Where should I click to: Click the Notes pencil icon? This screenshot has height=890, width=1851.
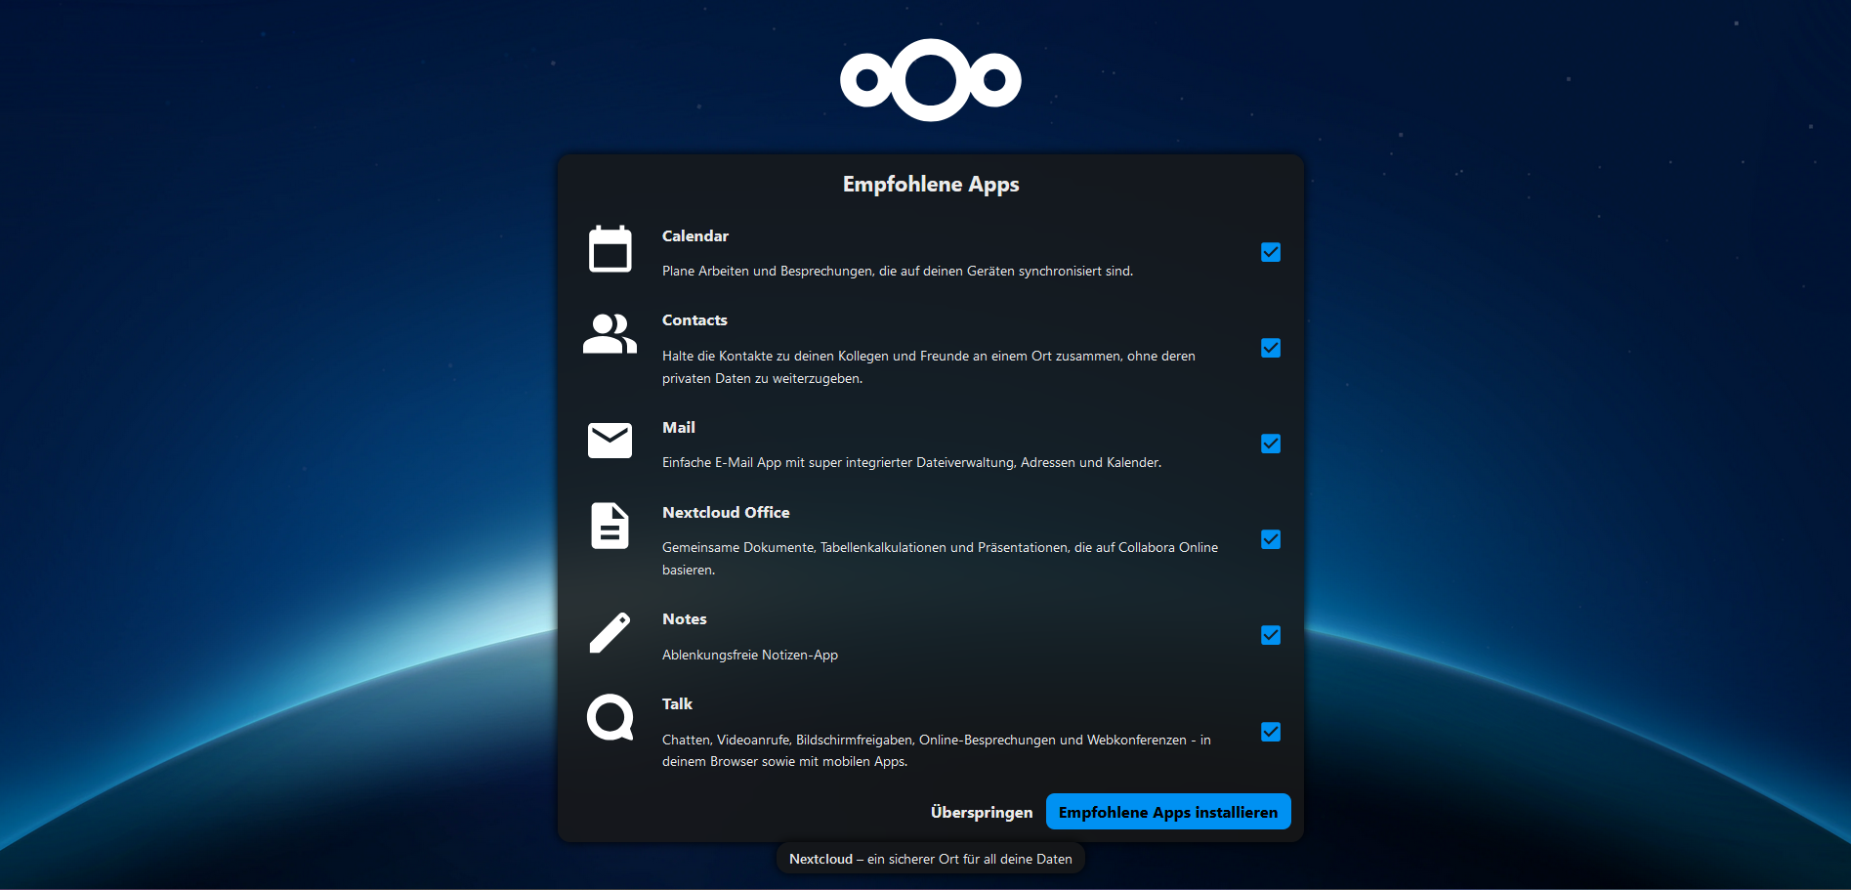click(x=610, y=632)
